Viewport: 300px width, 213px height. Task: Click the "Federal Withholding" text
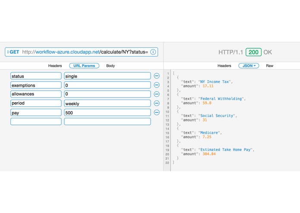point(221,99)
